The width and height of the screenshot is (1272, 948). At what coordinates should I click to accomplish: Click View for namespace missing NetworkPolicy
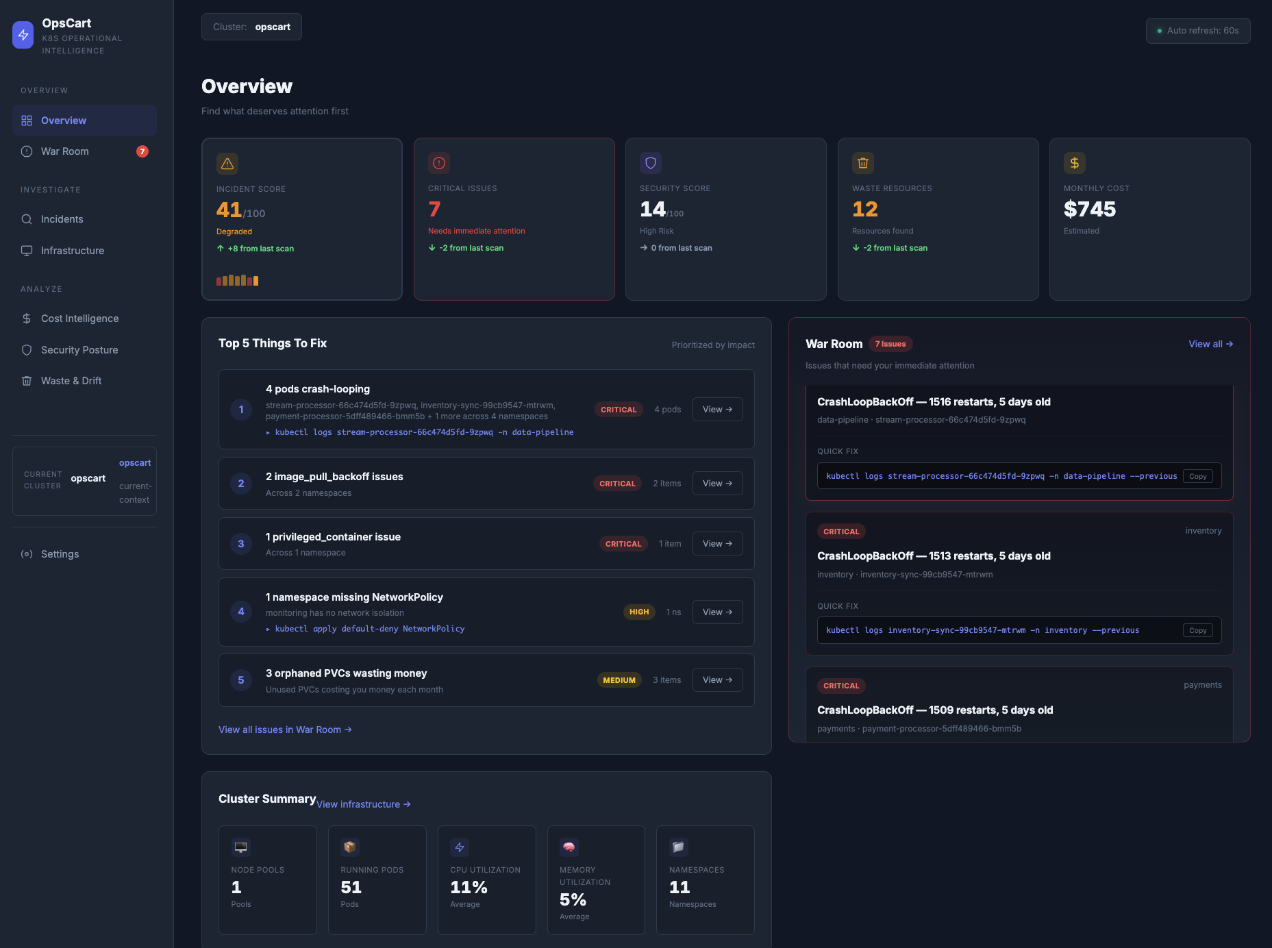coord(717,612)
